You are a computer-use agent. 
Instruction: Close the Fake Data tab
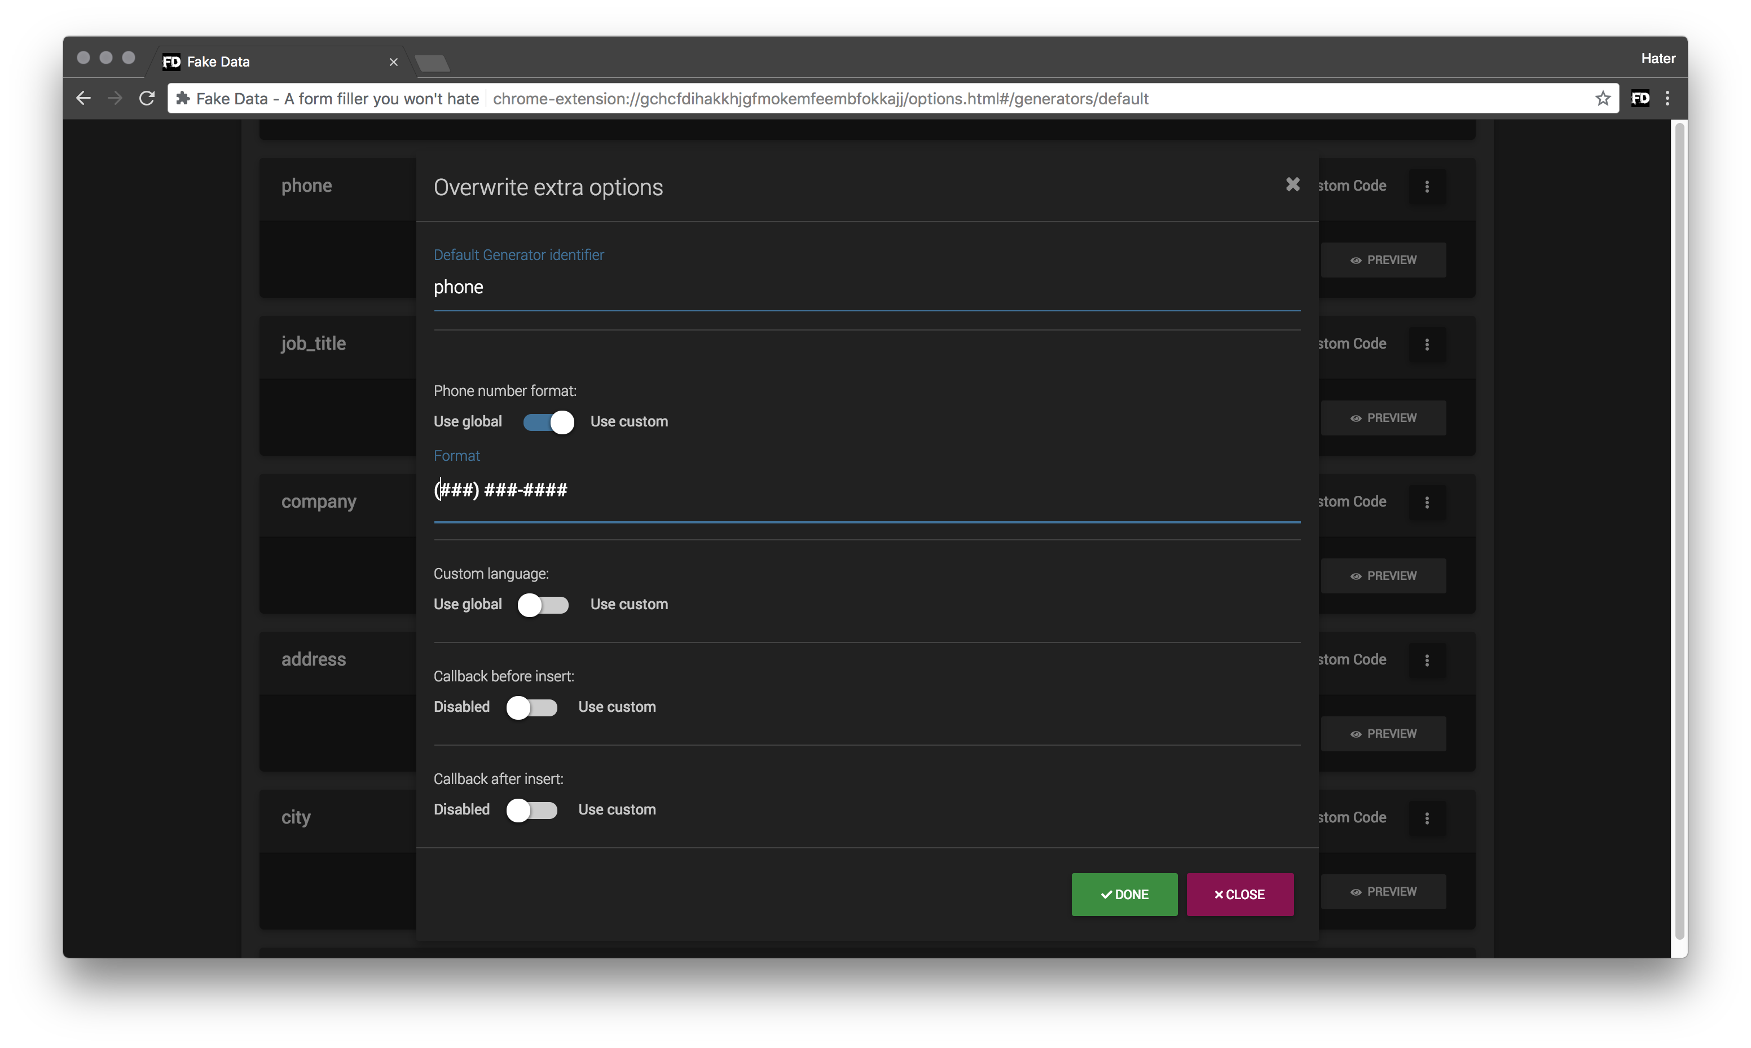tap(393, 62)
